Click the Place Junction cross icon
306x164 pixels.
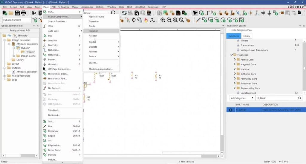[251, 13]
